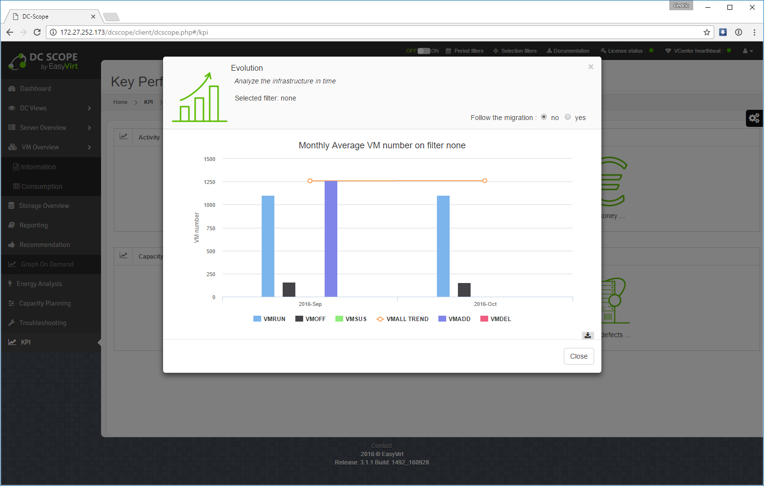Viewport: 764px width, 486px height.
Task: Go back with browser back arrow
Action: [10, 32]
